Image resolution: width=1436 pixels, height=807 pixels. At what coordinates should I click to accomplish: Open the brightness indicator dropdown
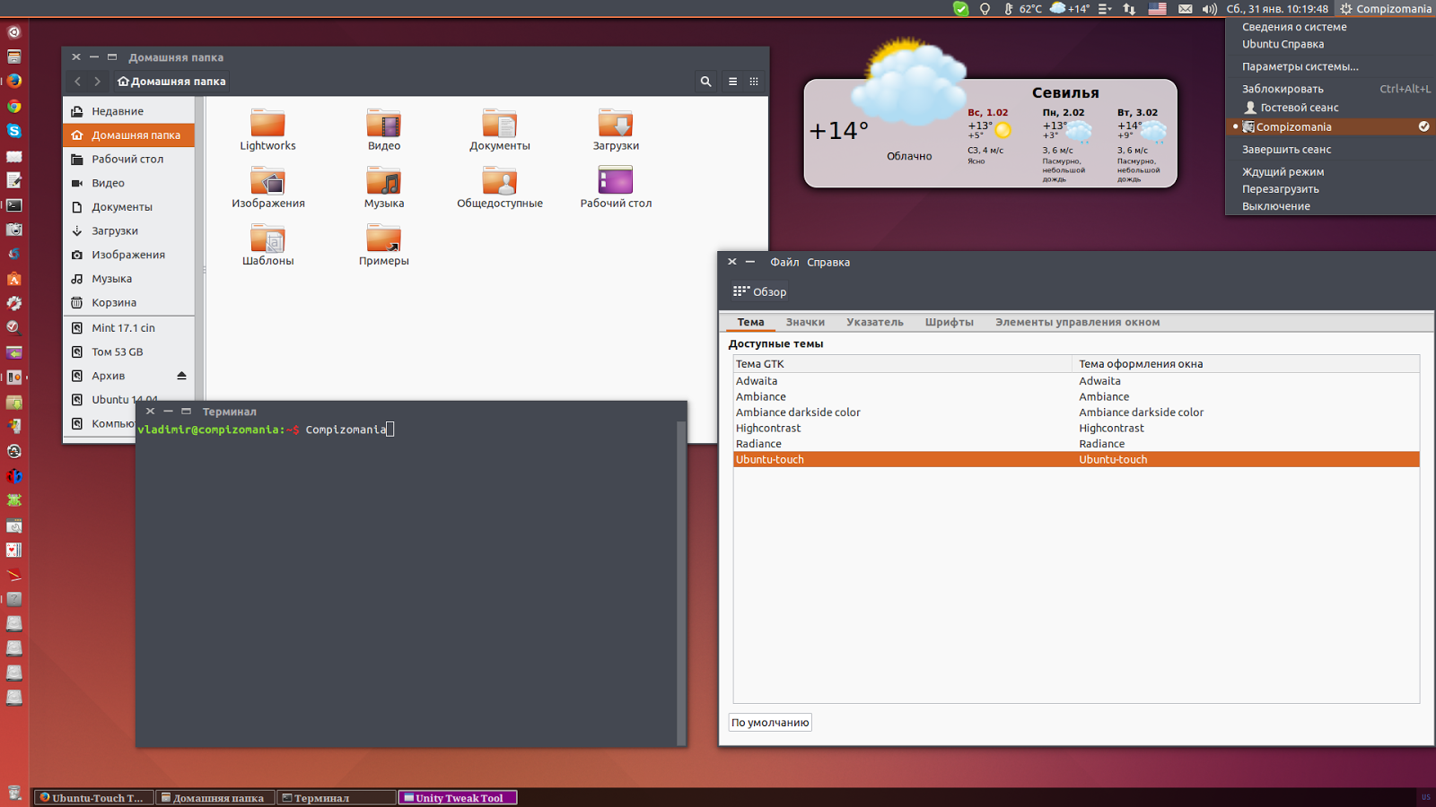pos(985,9)
